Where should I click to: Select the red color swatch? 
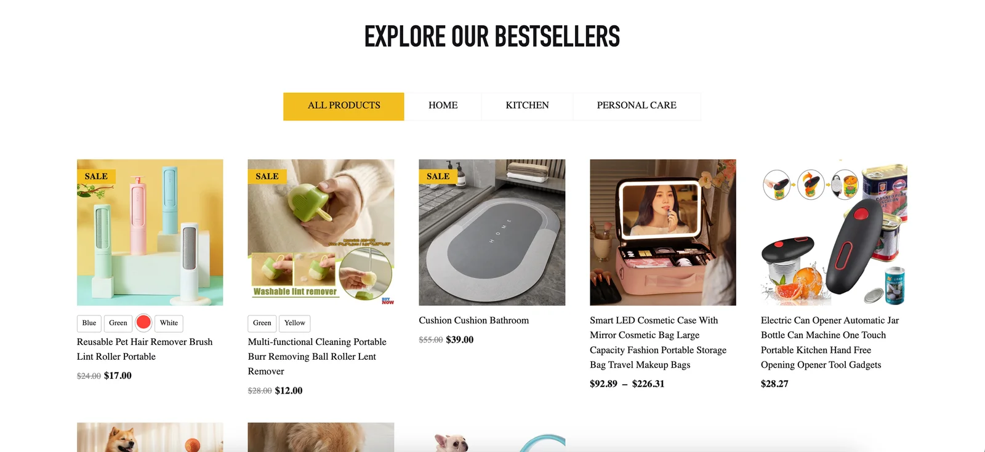pos(143,323)
